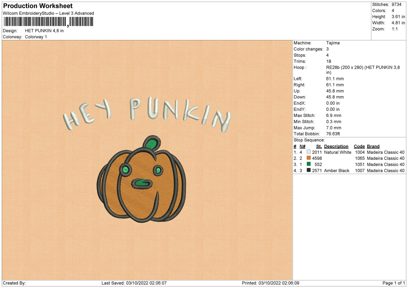Viewport: 408px width, 288px height.
Task: Click the Colors value 4
Action: (393, 11)
